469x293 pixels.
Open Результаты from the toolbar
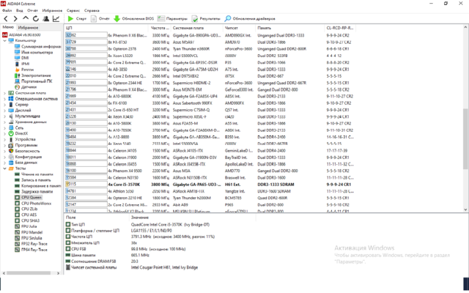tap(206, 18)
